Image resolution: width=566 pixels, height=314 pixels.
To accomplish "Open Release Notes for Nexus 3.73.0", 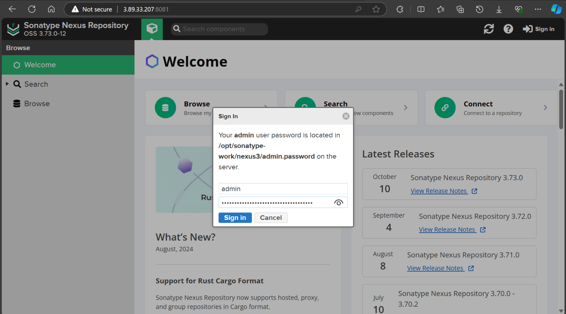I will (439, 191).
